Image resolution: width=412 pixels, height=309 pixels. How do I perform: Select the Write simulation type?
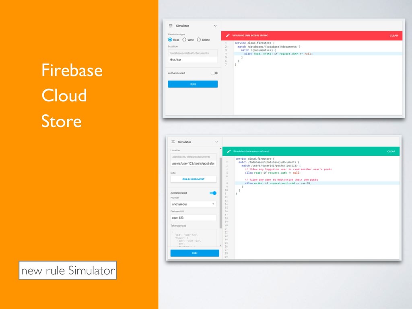(184, 40)
